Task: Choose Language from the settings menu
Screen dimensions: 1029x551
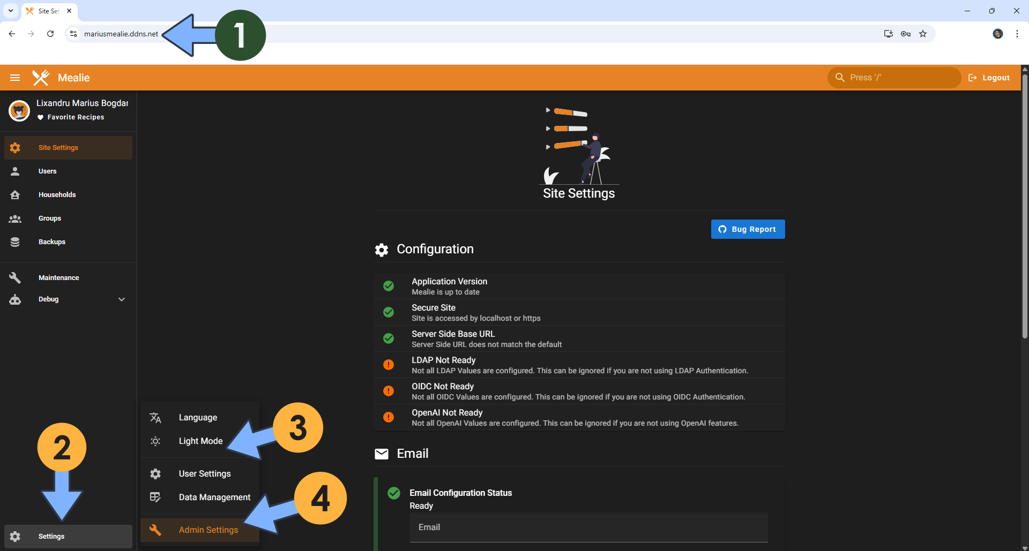Action: (x=198, y=418)
